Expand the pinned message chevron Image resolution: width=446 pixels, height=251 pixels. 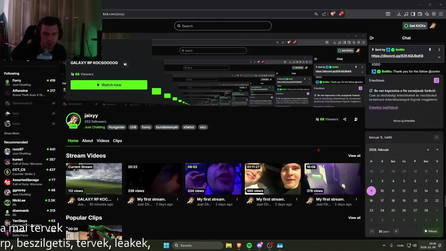tap(439, 57)
